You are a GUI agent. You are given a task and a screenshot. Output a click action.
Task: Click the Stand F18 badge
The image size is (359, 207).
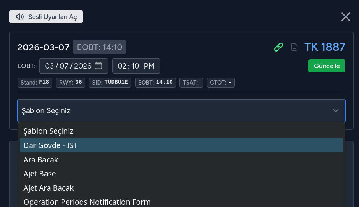(x=35, y=83)
